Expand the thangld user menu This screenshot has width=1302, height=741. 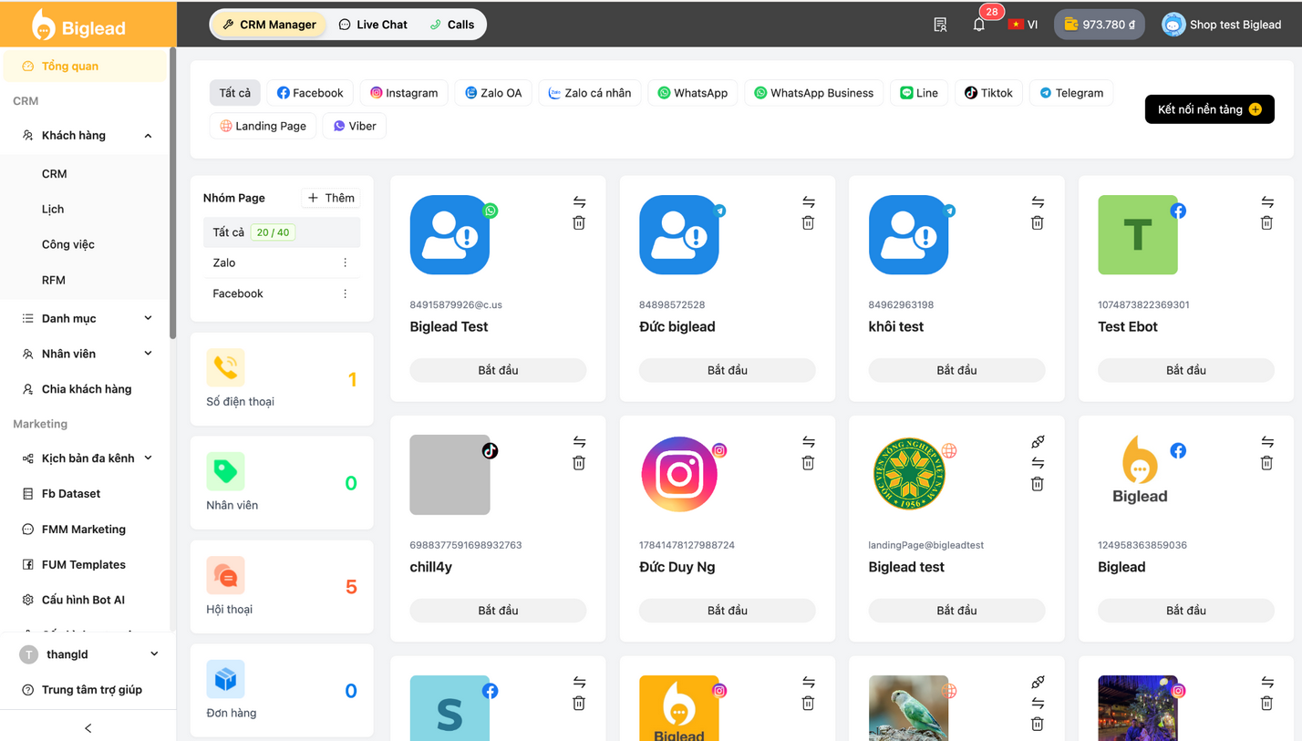[88, 654]
